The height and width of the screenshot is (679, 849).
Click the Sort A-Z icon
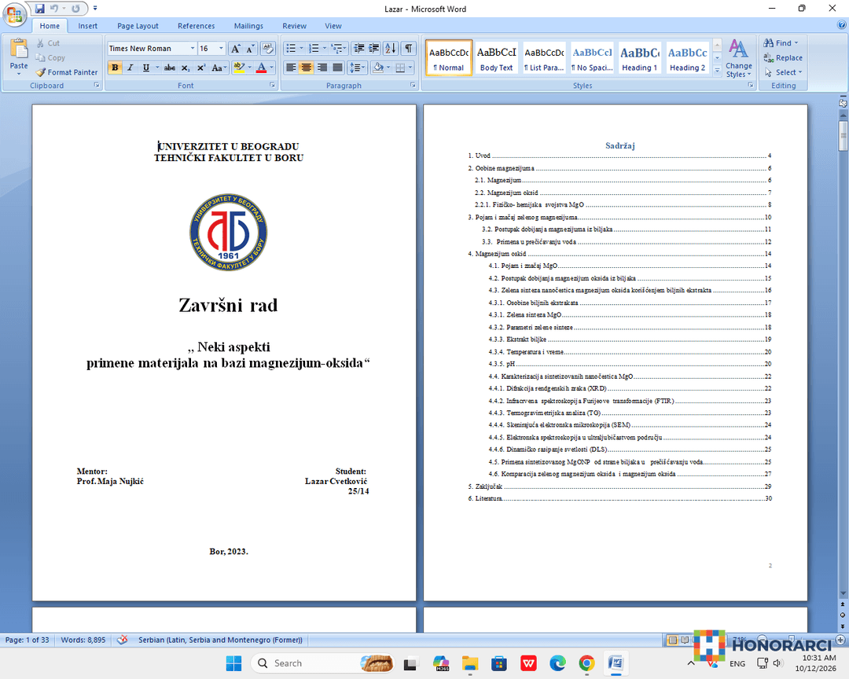pyautogui.click(x=391, y=49)
